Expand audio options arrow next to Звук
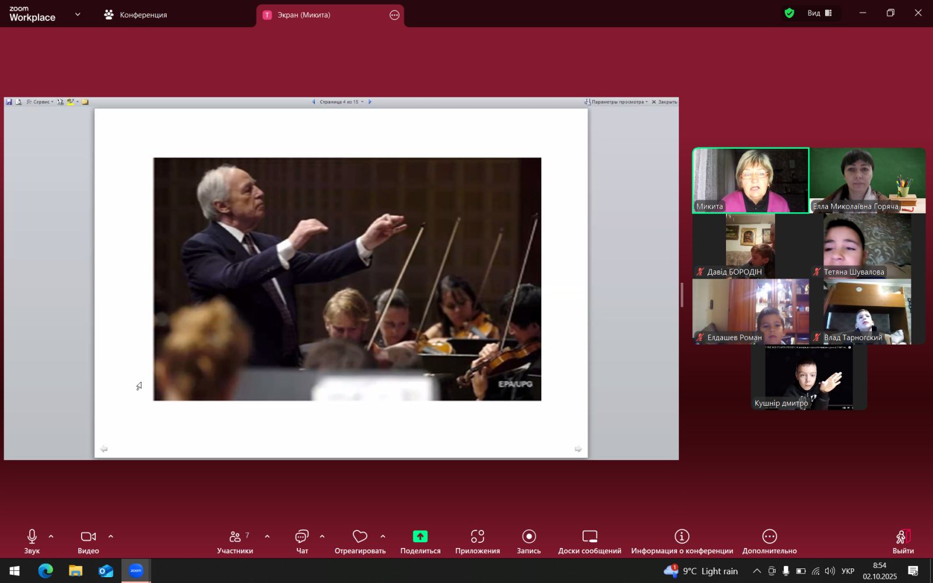 tap(51, 536)
